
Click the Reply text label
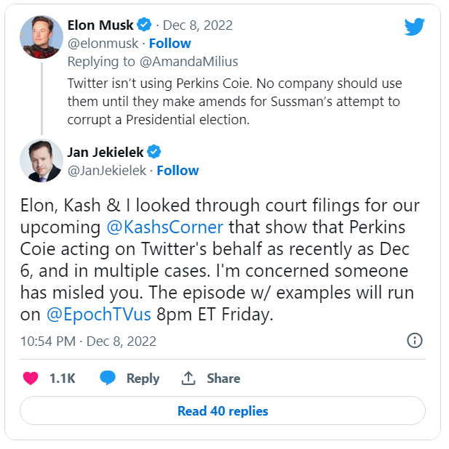tap(143, 379)
